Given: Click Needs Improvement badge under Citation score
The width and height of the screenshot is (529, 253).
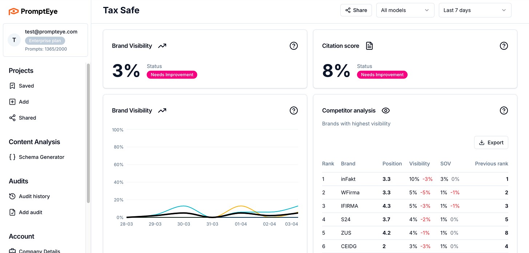Looking at the screenshot, I should 382,75.
